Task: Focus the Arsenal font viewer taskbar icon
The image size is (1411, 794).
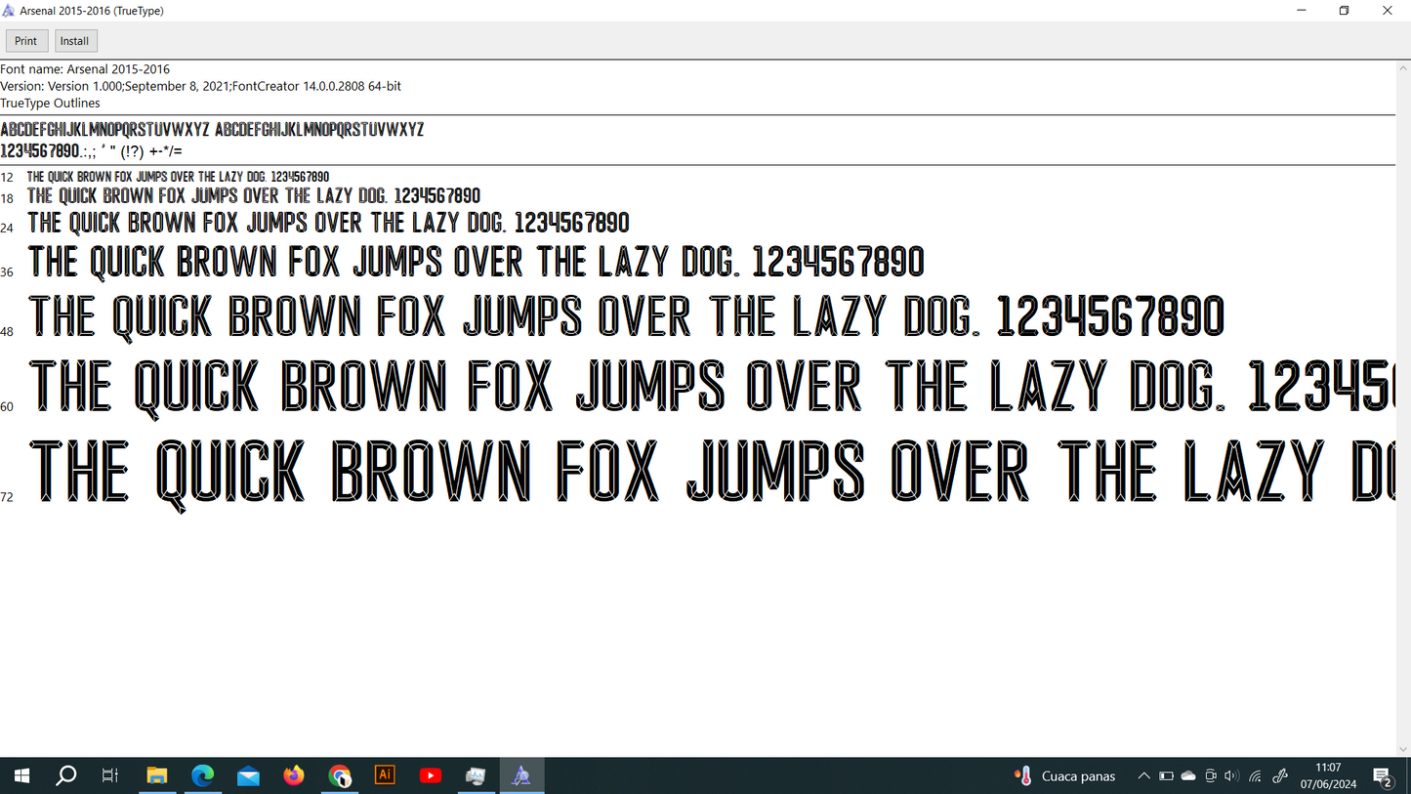Action: tap(521, 775)
